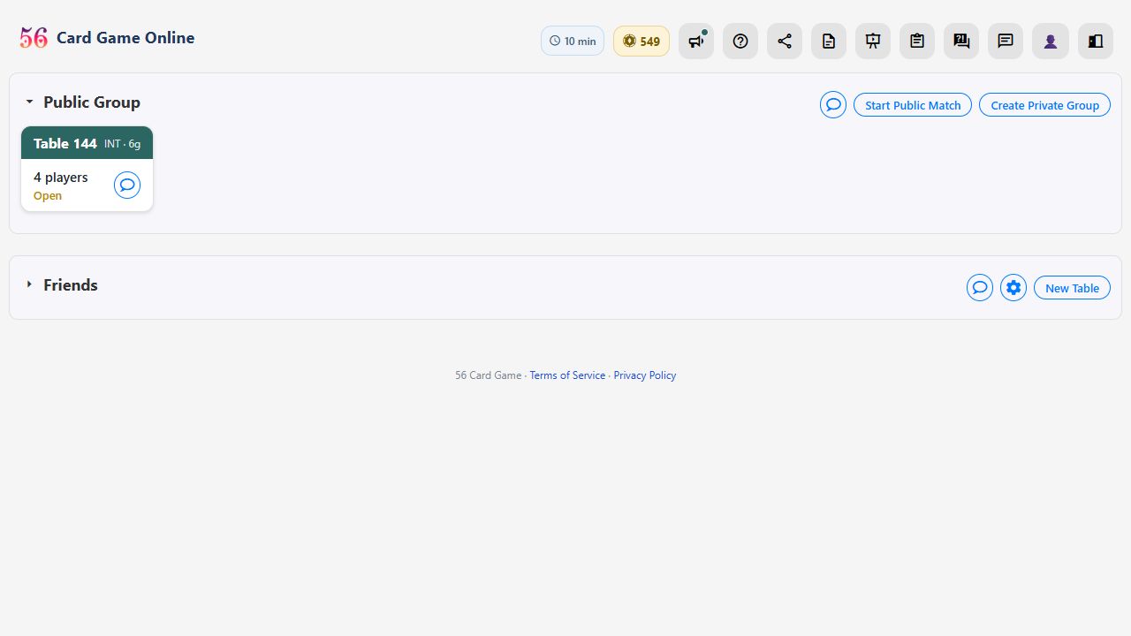
Task: Open the Friends settings gear
Action: tap(1013, 288)
